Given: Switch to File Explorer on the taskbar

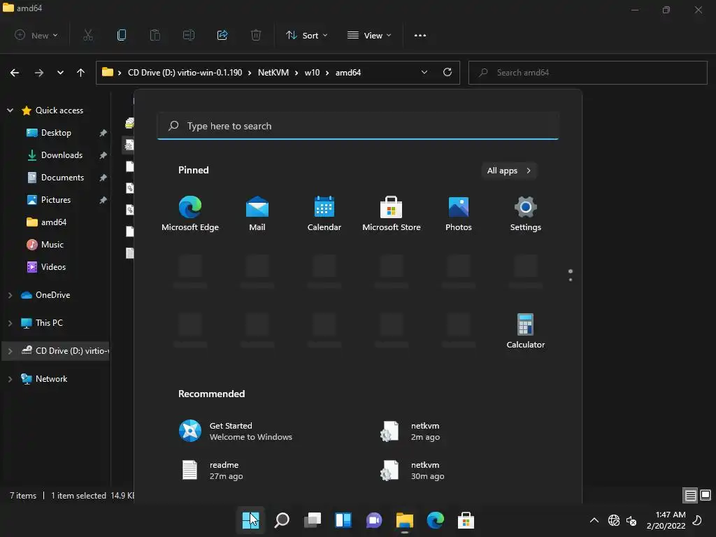Looking at the screenshot, I should click(x=405, y=520).
